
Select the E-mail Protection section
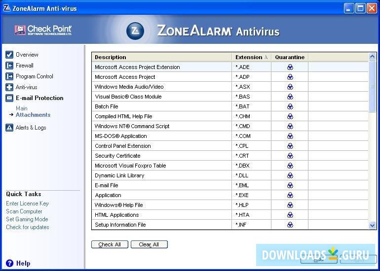click(39, 98)
